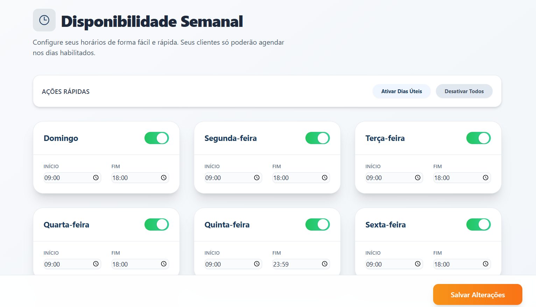This screenshot has height=307, width=536.
Task: Click clock icon in Segunda-feira Início field
Action: coord(257,178)
